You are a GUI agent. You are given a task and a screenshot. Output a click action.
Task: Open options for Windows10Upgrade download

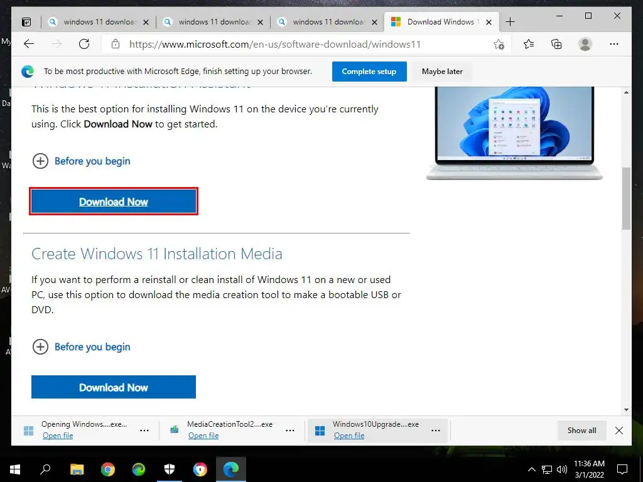click(x=436, y=431)
